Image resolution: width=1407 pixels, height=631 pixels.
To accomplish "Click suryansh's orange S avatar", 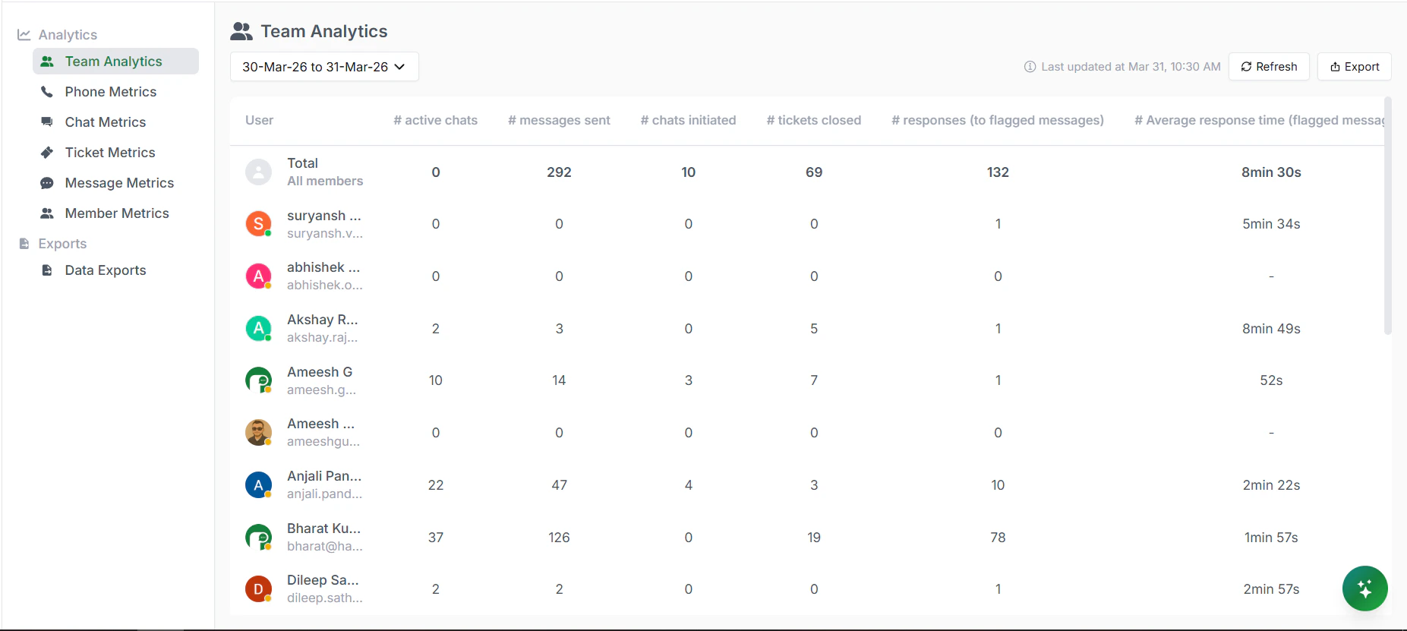I will tap(258, 224).
